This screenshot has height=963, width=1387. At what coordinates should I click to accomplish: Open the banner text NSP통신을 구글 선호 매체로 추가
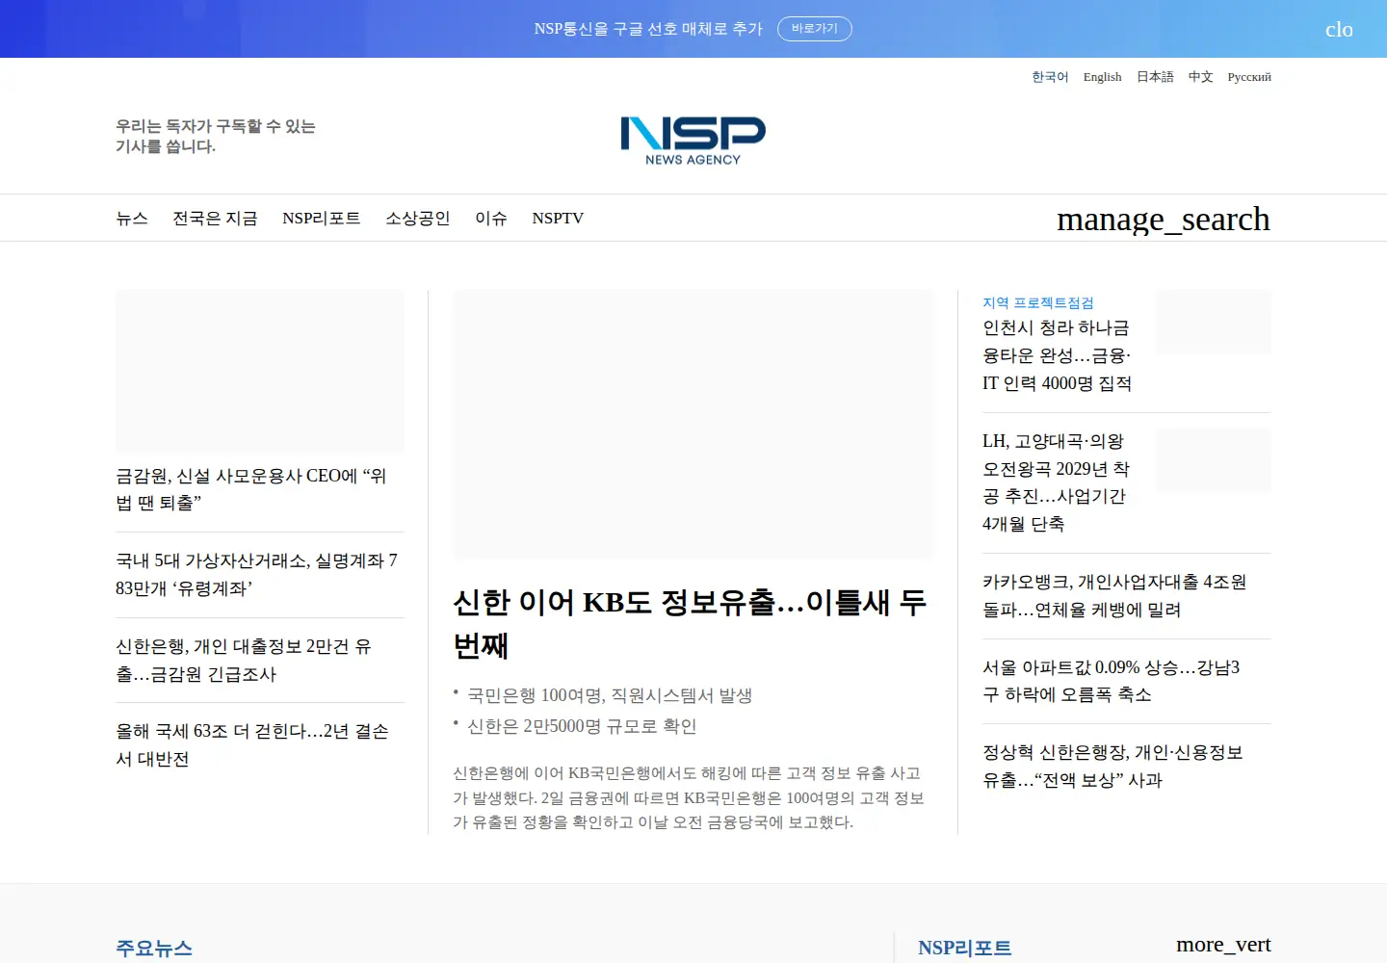[648, 29]
